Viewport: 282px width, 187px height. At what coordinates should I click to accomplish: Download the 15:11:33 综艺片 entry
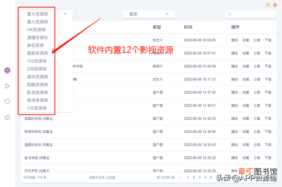pos(268,79)
